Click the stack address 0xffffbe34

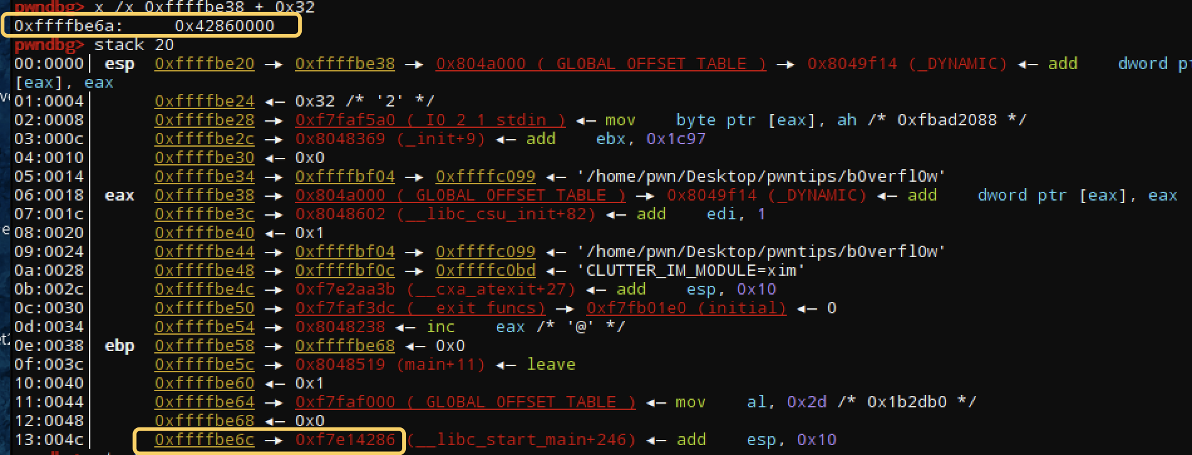205,177
